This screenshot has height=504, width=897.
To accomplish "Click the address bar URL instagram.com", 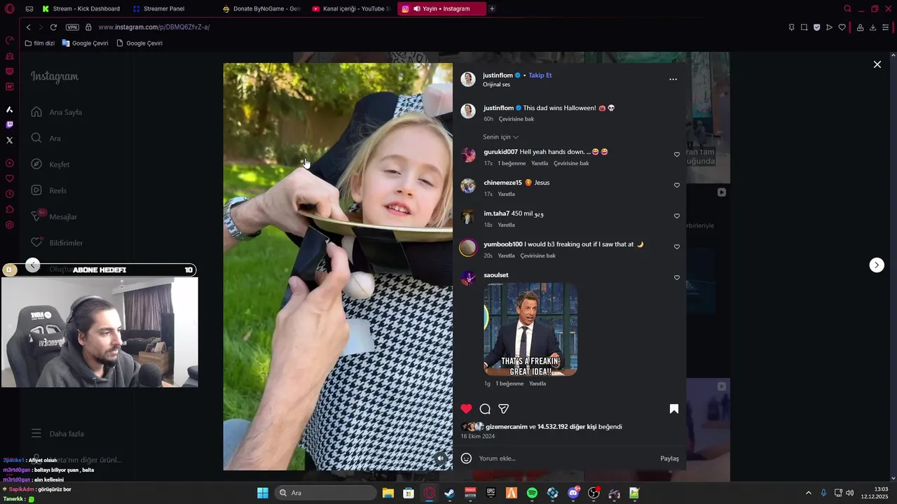I will (x=154, y=27).
